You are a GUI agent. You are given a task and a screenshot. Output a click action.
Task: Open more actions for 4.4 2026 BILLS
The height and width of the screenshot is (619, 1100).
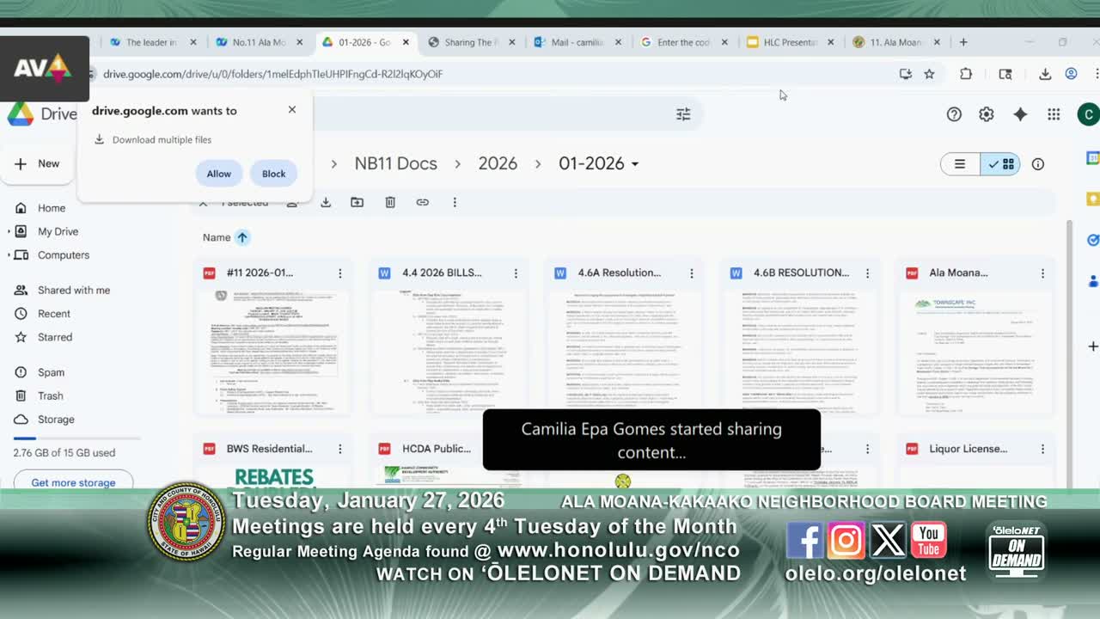[x=516, y=273]
